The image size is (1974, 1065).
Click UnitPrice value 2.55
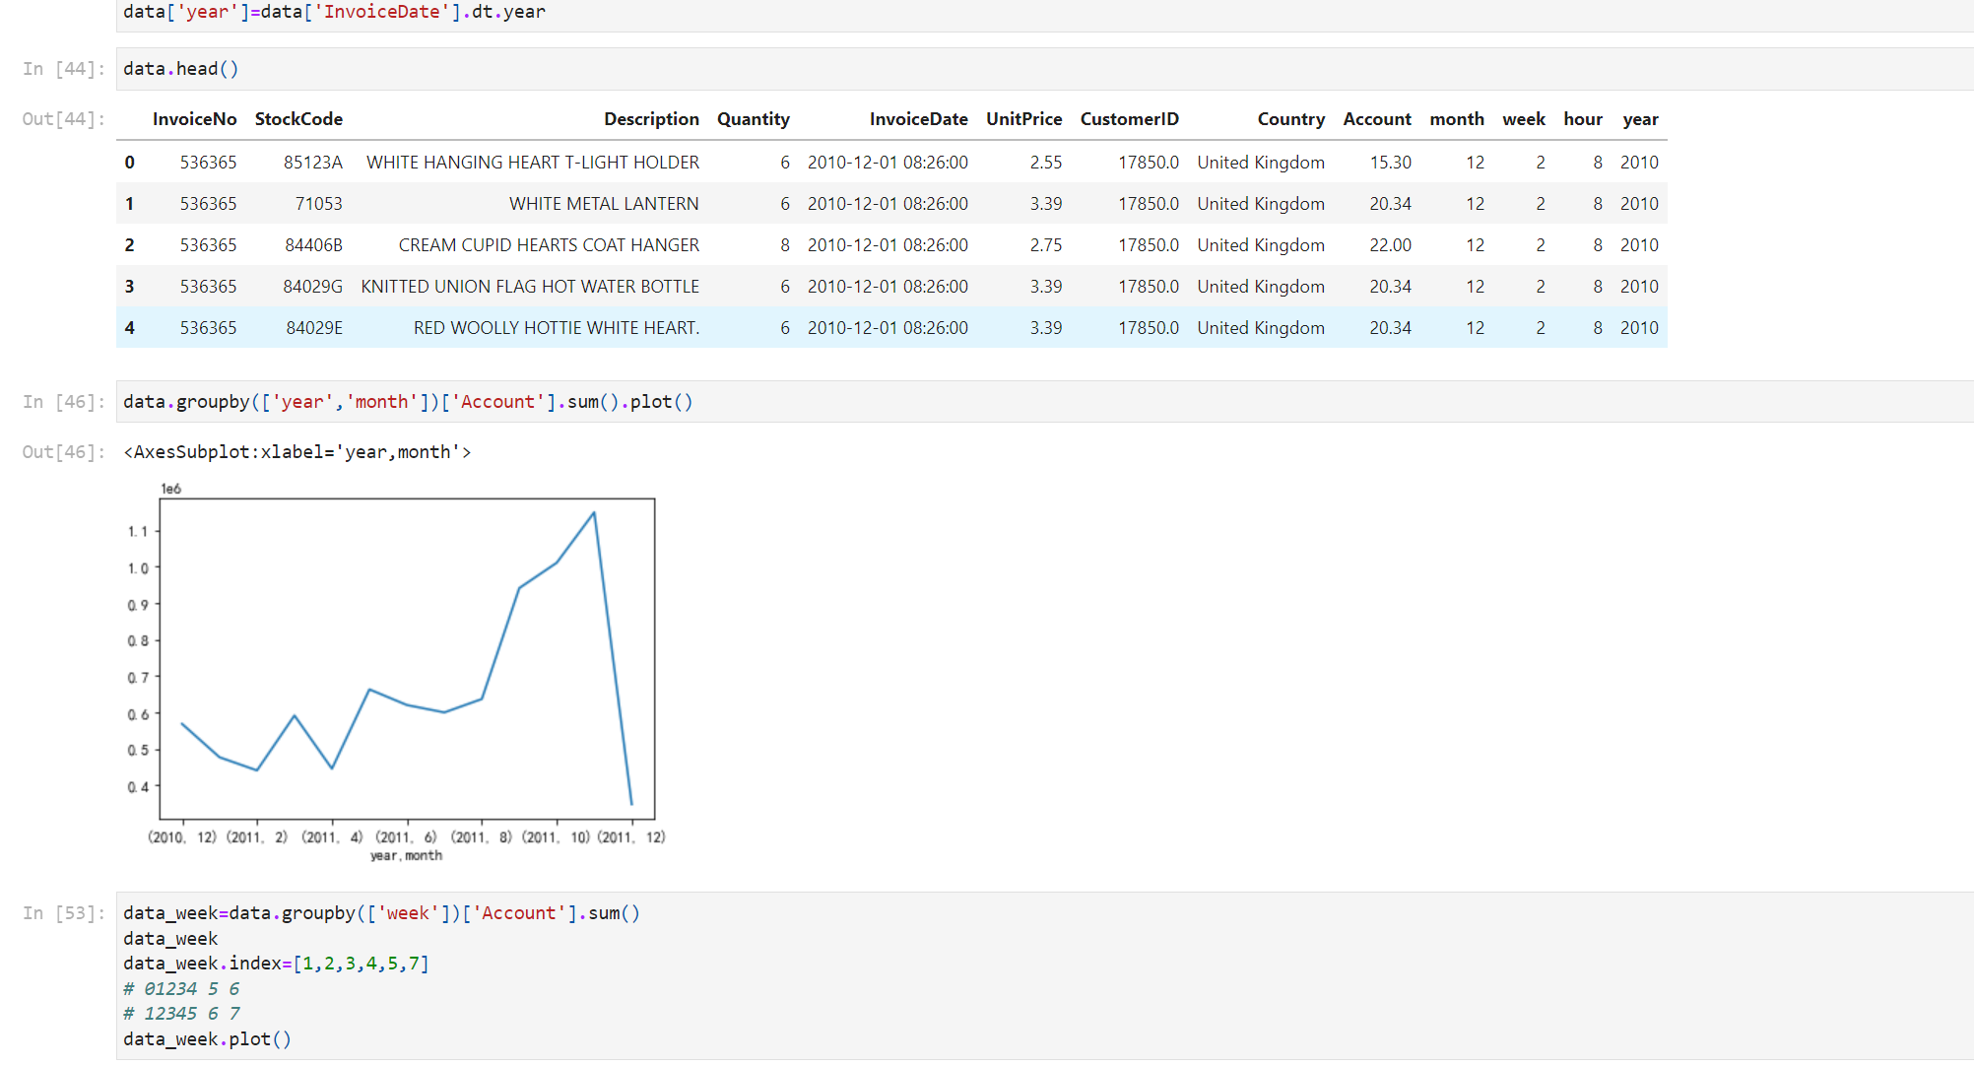[x=1046, y=163]
